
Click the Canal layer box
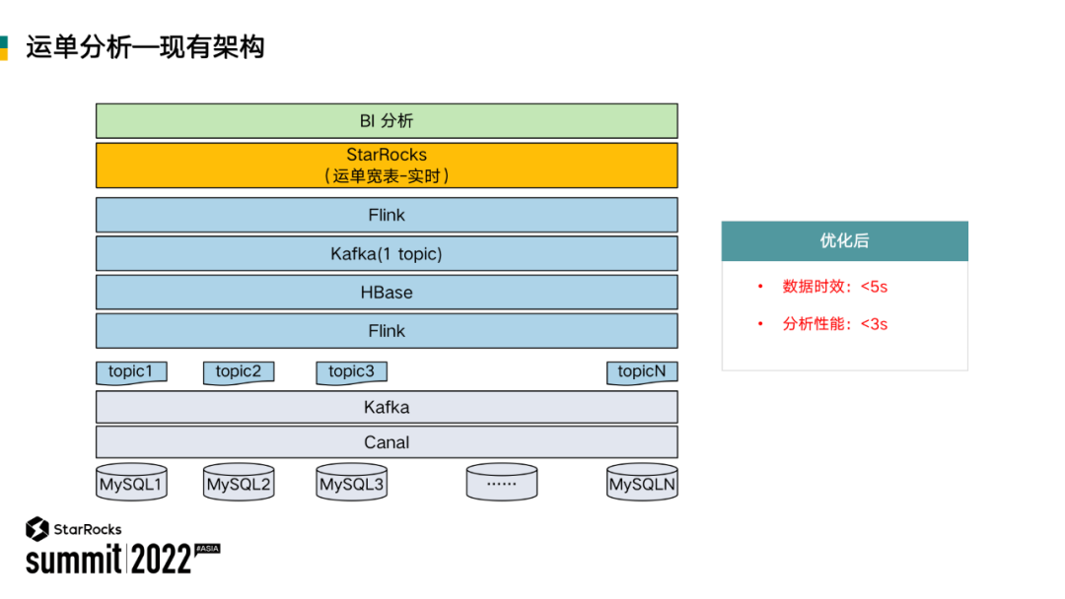(x=387, y=442)
